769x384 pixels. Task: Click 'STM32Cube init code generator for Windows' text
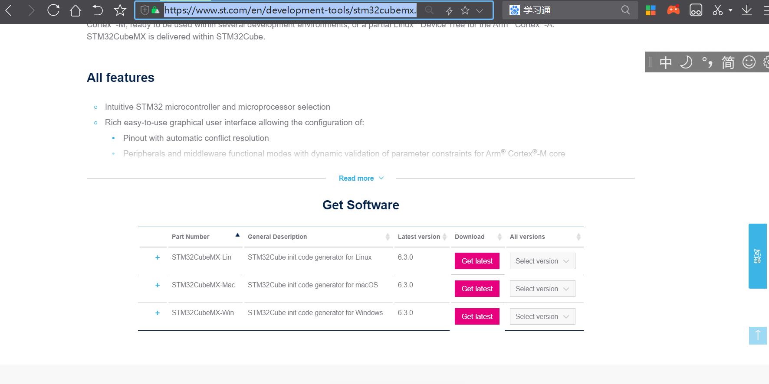(x=315, y=312)
